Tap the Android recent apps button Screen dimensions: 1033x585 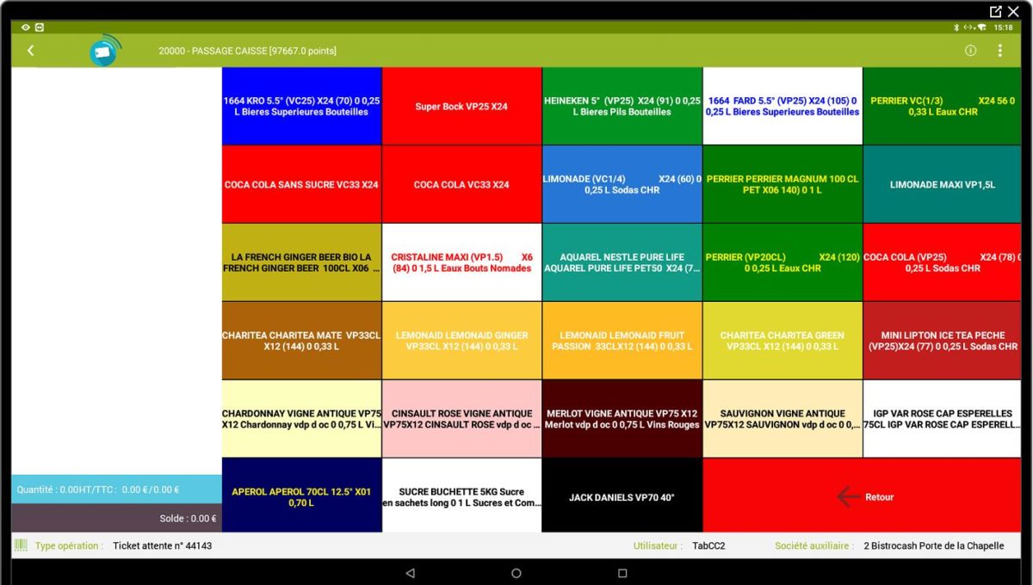622,573
